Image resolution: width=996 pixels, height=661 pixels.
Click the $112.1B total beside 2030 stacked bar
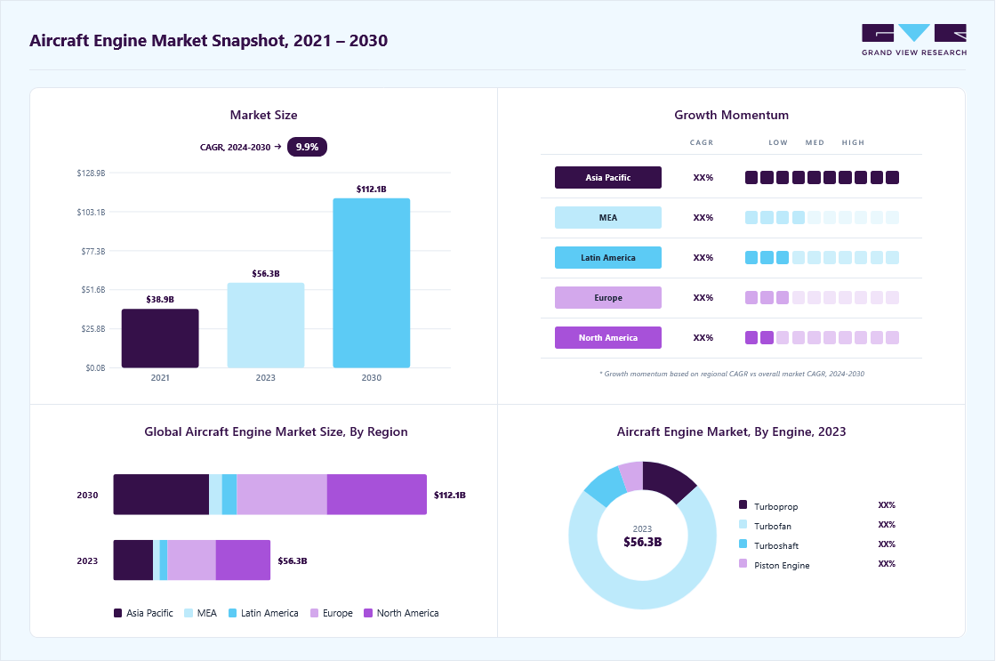[450, 496]
